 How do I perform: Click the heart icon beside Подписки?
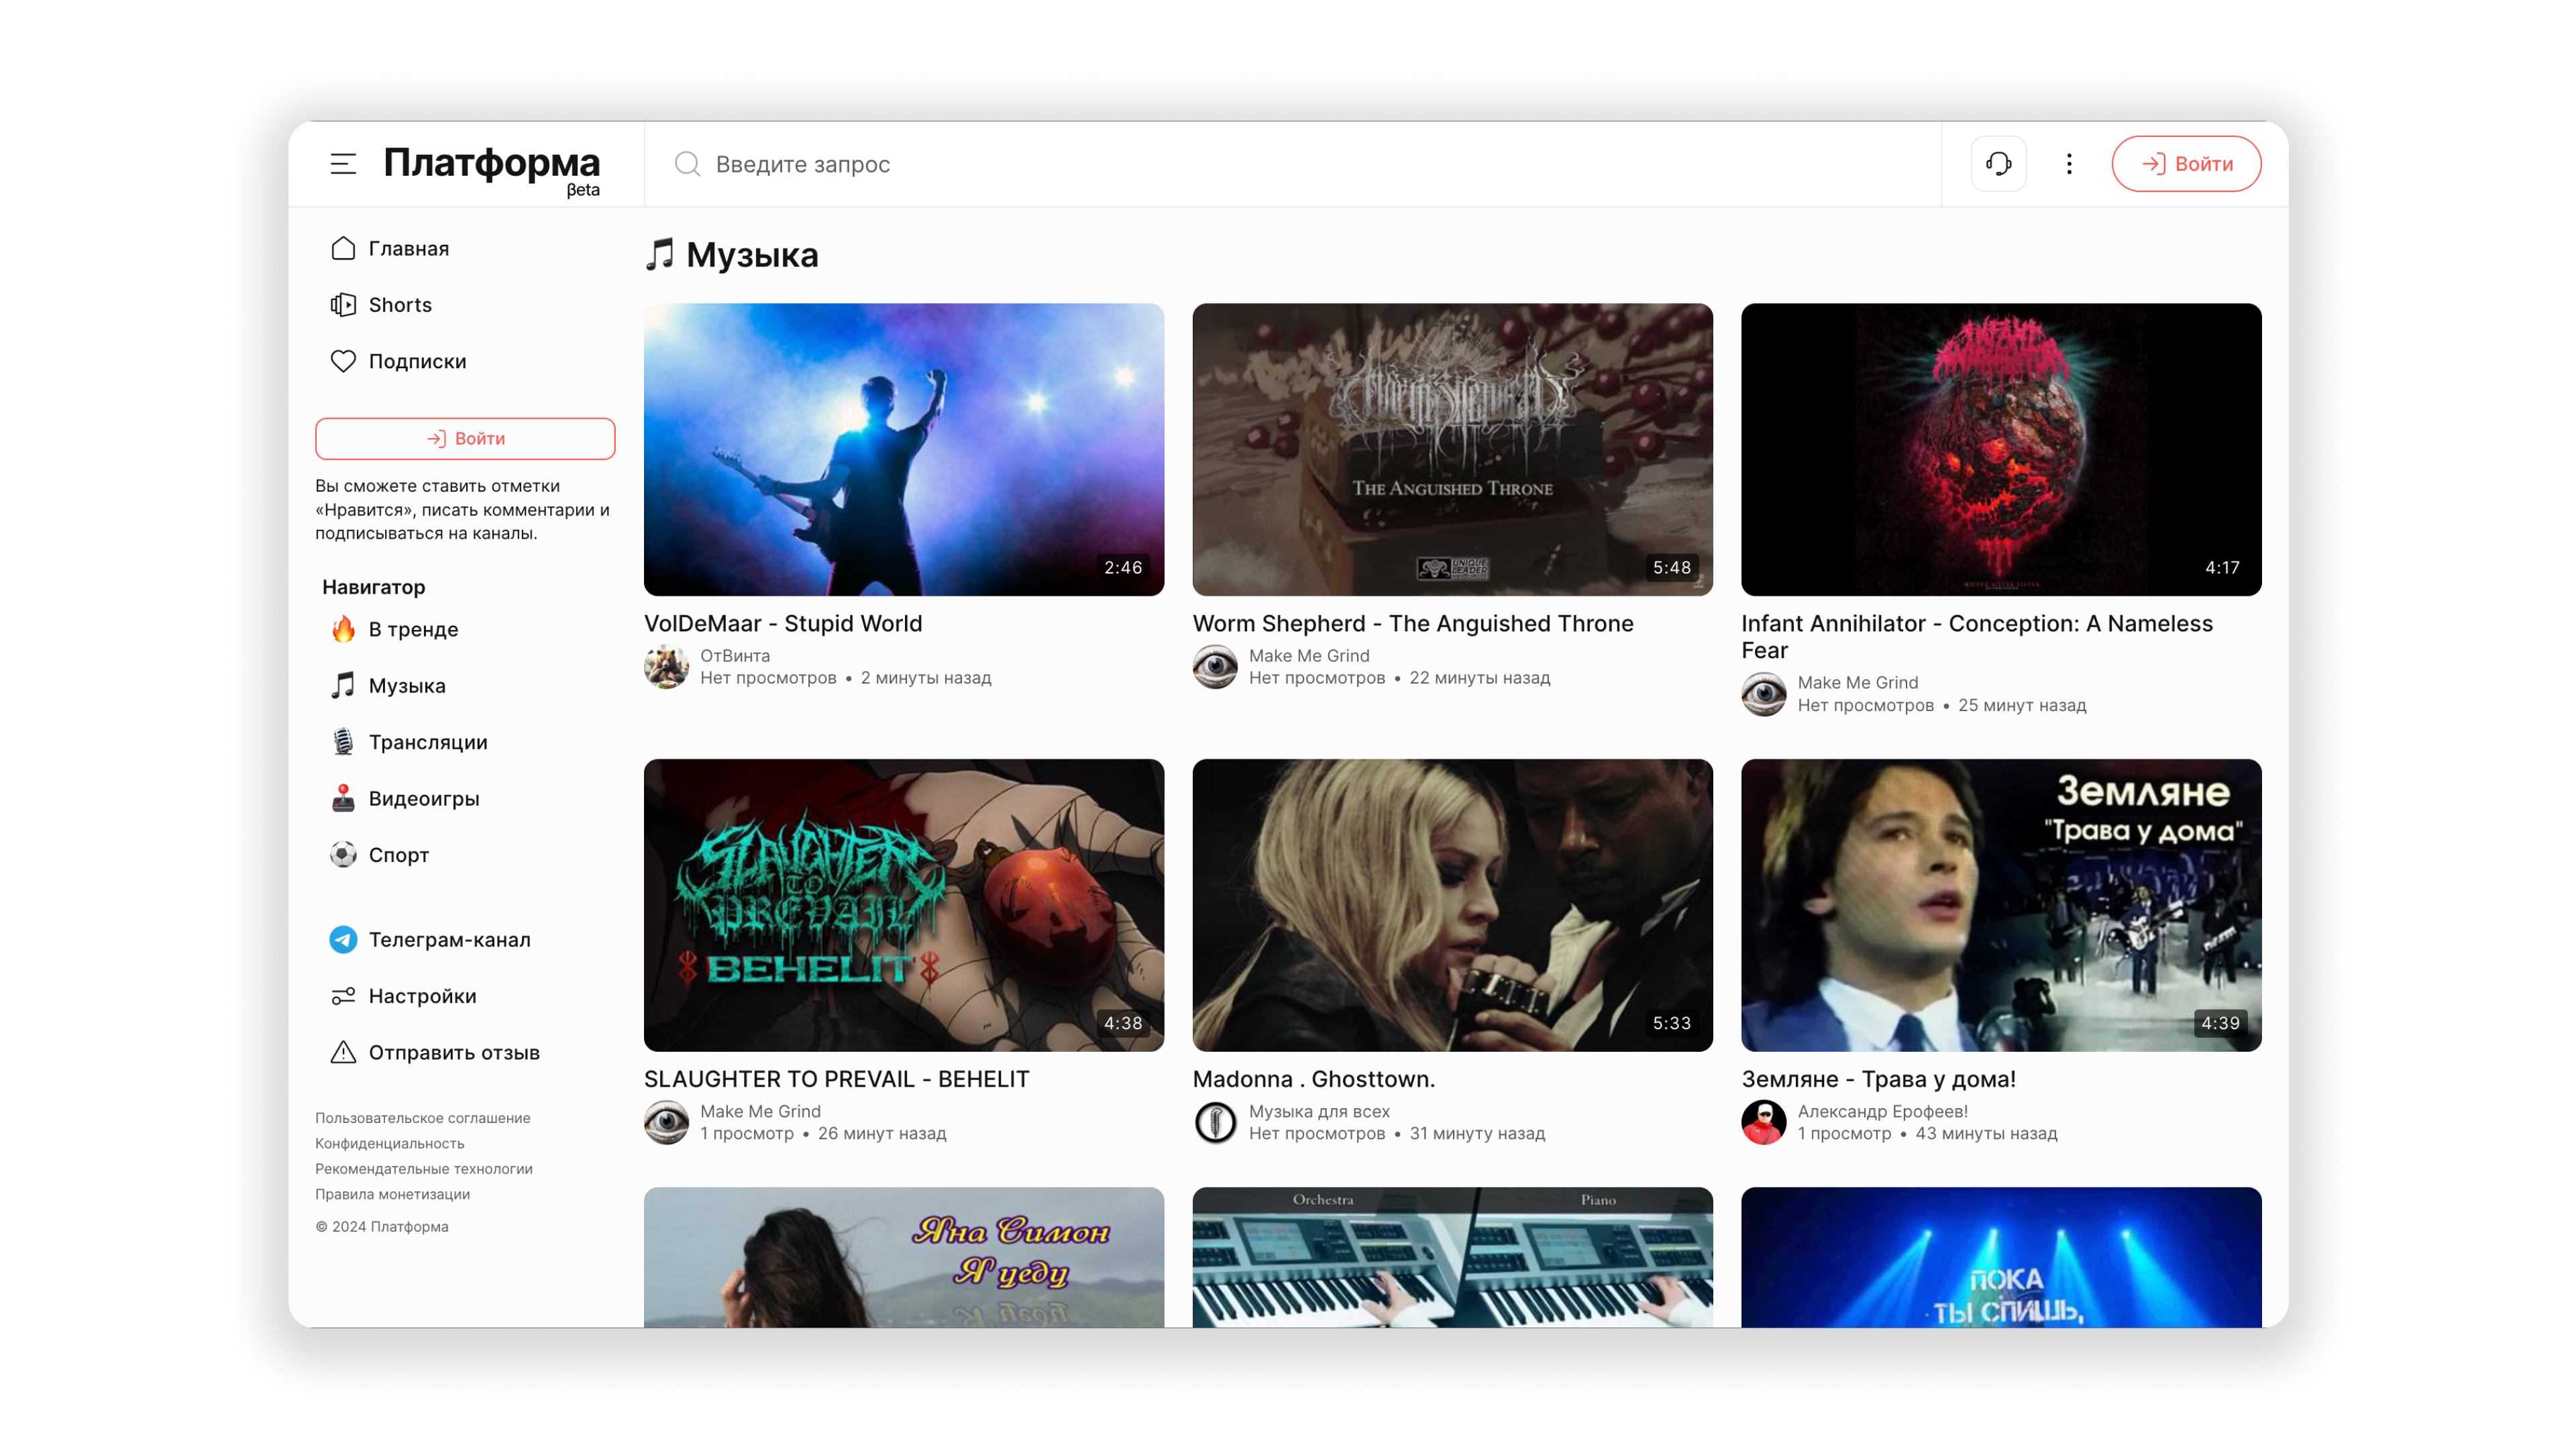[343, 361]
